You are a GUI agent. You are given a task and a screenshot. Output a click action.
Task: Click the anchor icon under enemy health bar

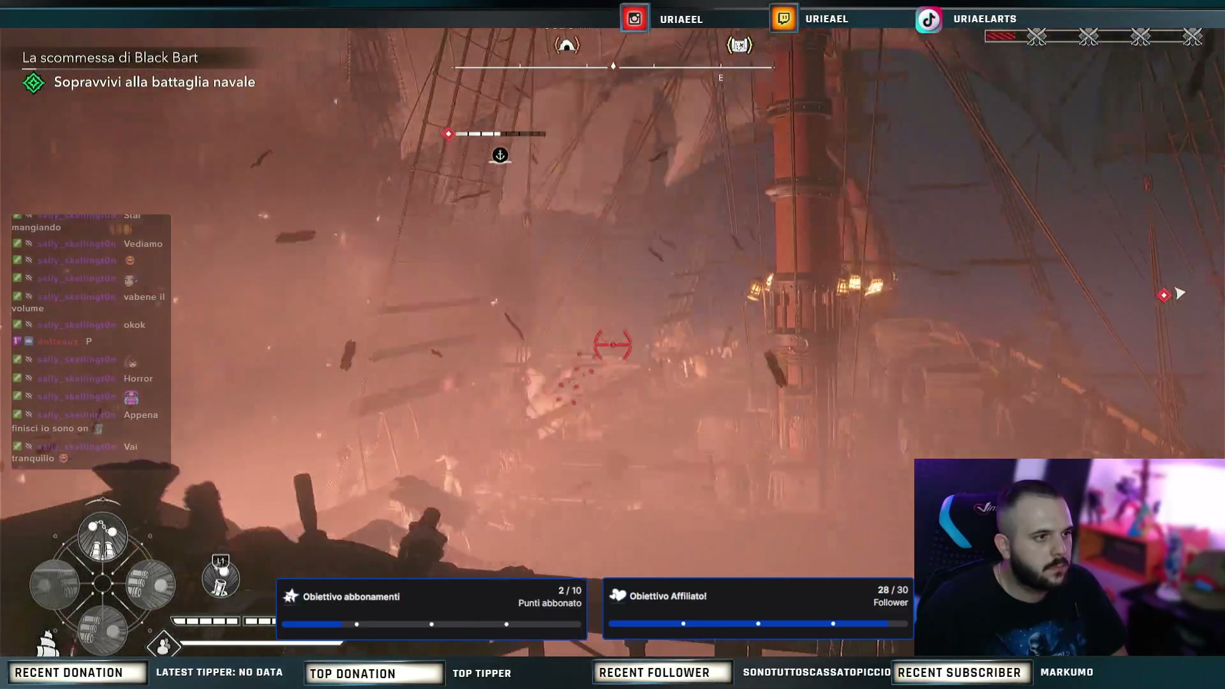coord(500,155)
